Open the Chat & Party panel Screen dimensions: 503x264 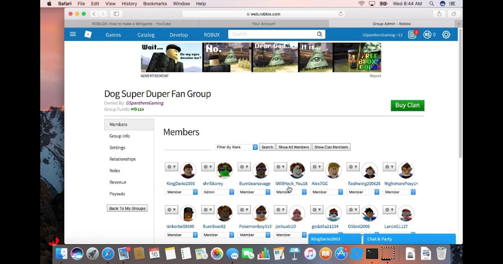tap(410, 239)
